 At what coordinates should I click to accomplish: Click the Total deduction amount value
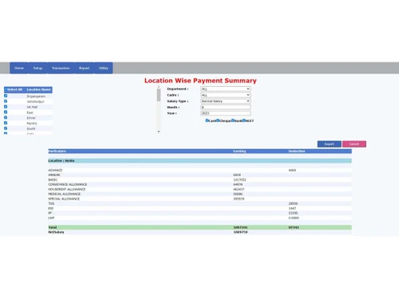click(x=294, y=227)
